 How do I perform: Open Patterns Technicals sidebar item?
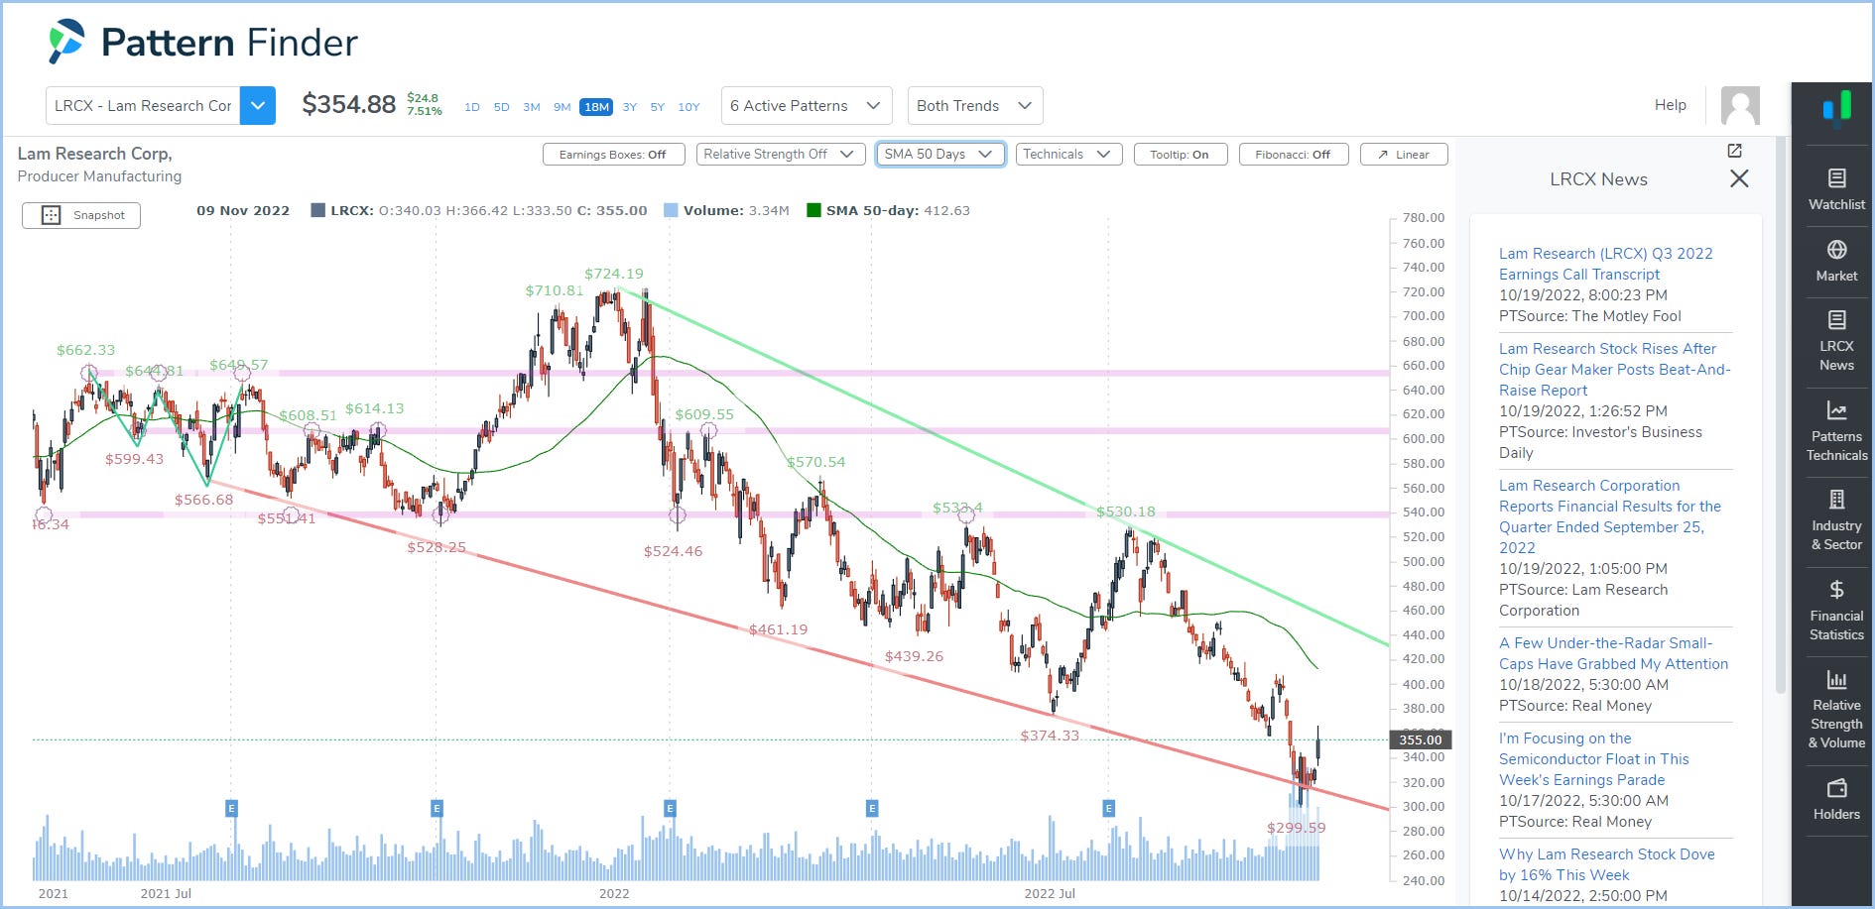1836,431
